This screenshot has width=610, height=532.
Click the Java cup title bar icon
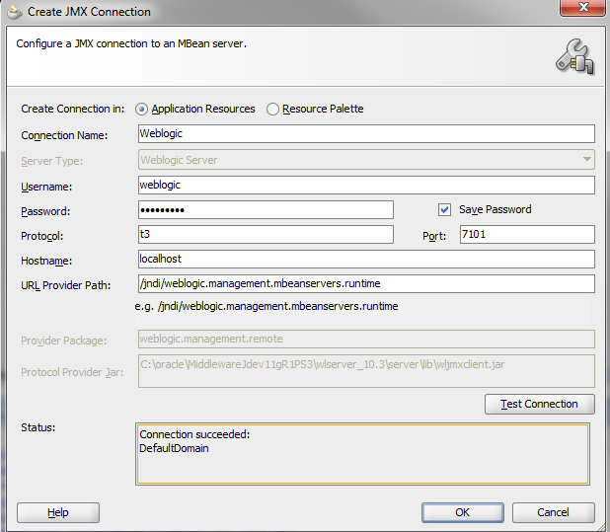pos(15,12)
